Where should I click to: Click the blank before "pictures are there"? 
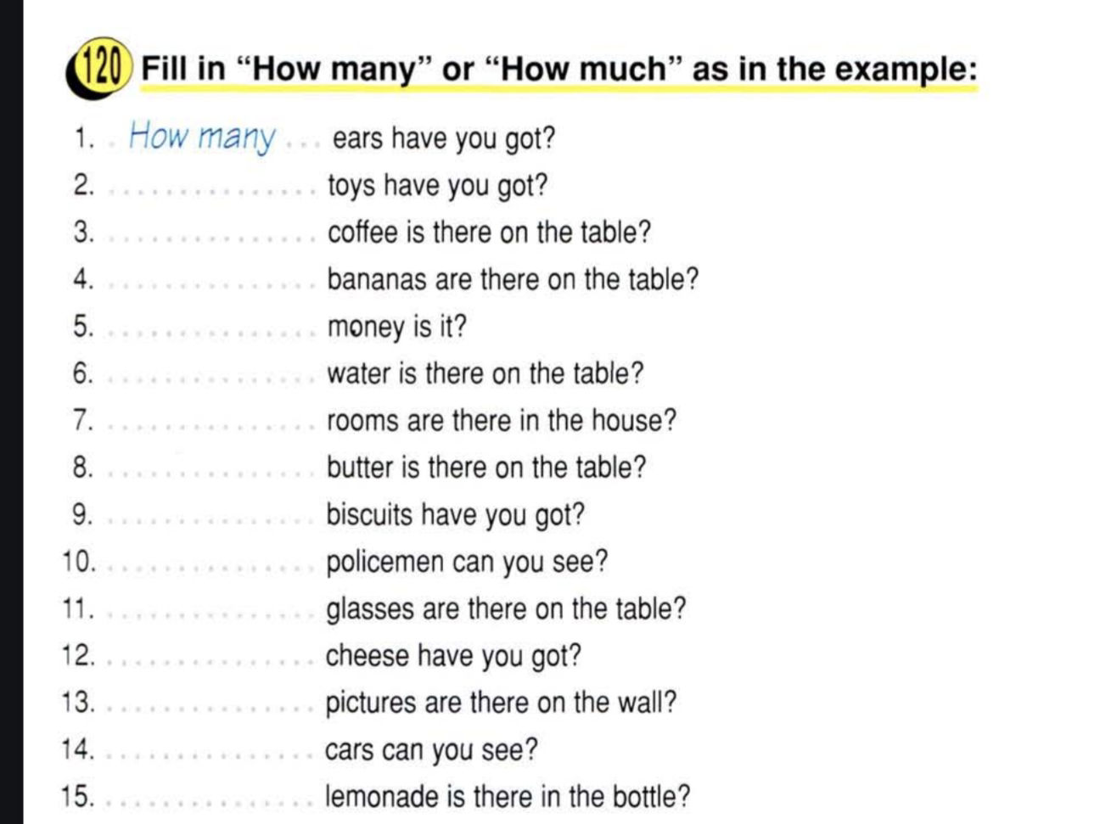coord(210,707)
